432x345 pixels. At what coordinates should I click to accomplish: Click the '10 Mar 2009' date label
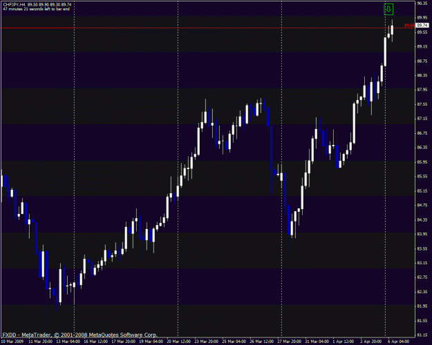[x=12, y=342]
